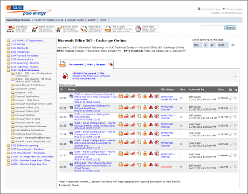Select the radio button for file 21190

(x=235, y=167)
